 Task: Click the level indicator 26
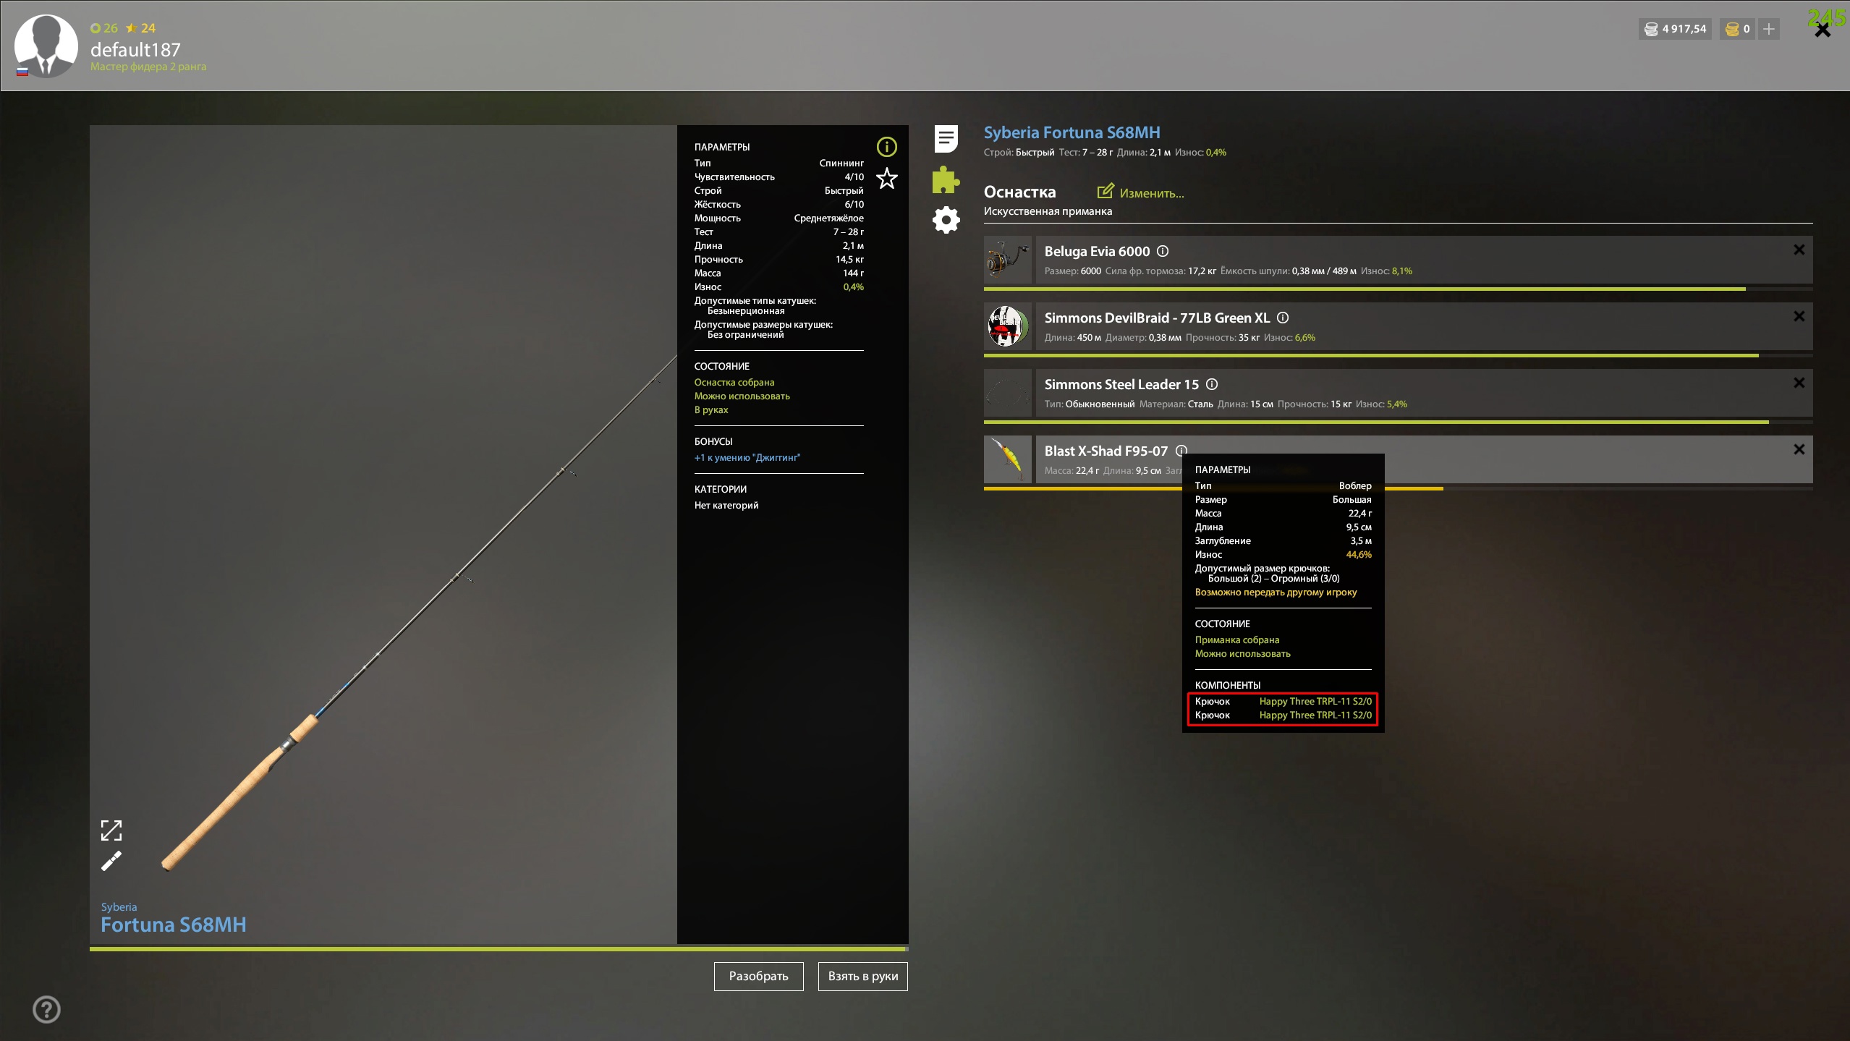click(104, 28)
